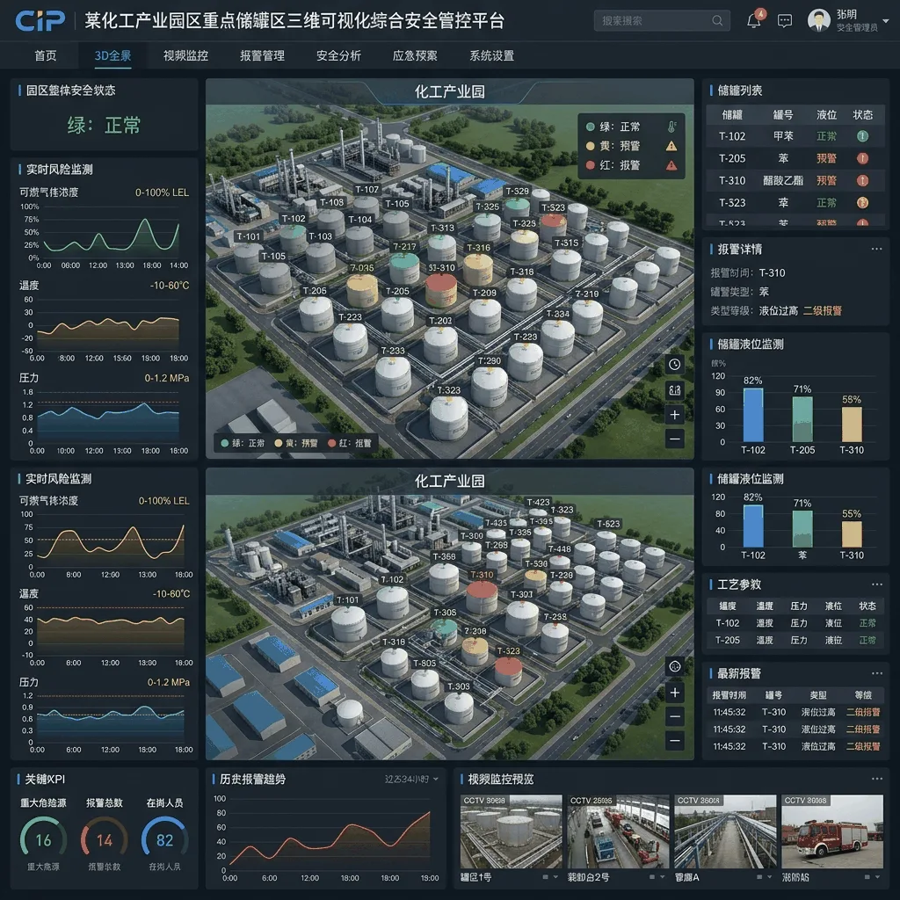Click the T-107 tank label on upper map
The image size is (900, 900).
coord(367,190)
